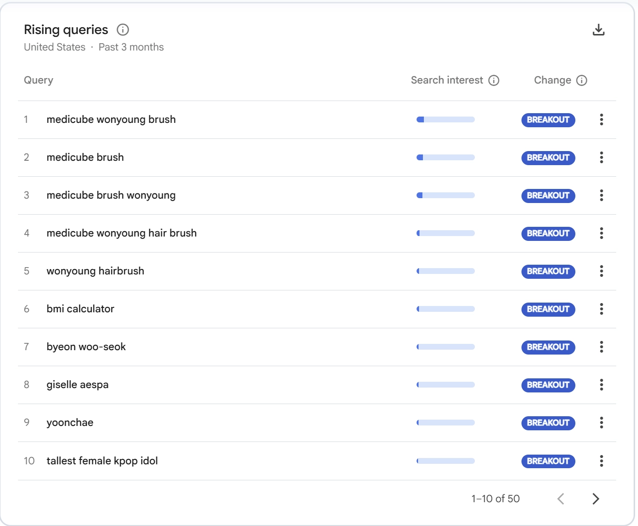Viewport: 638px width, 526px height.
Task: Open the query medicube wonyoung brush
Action: (111, 119)
